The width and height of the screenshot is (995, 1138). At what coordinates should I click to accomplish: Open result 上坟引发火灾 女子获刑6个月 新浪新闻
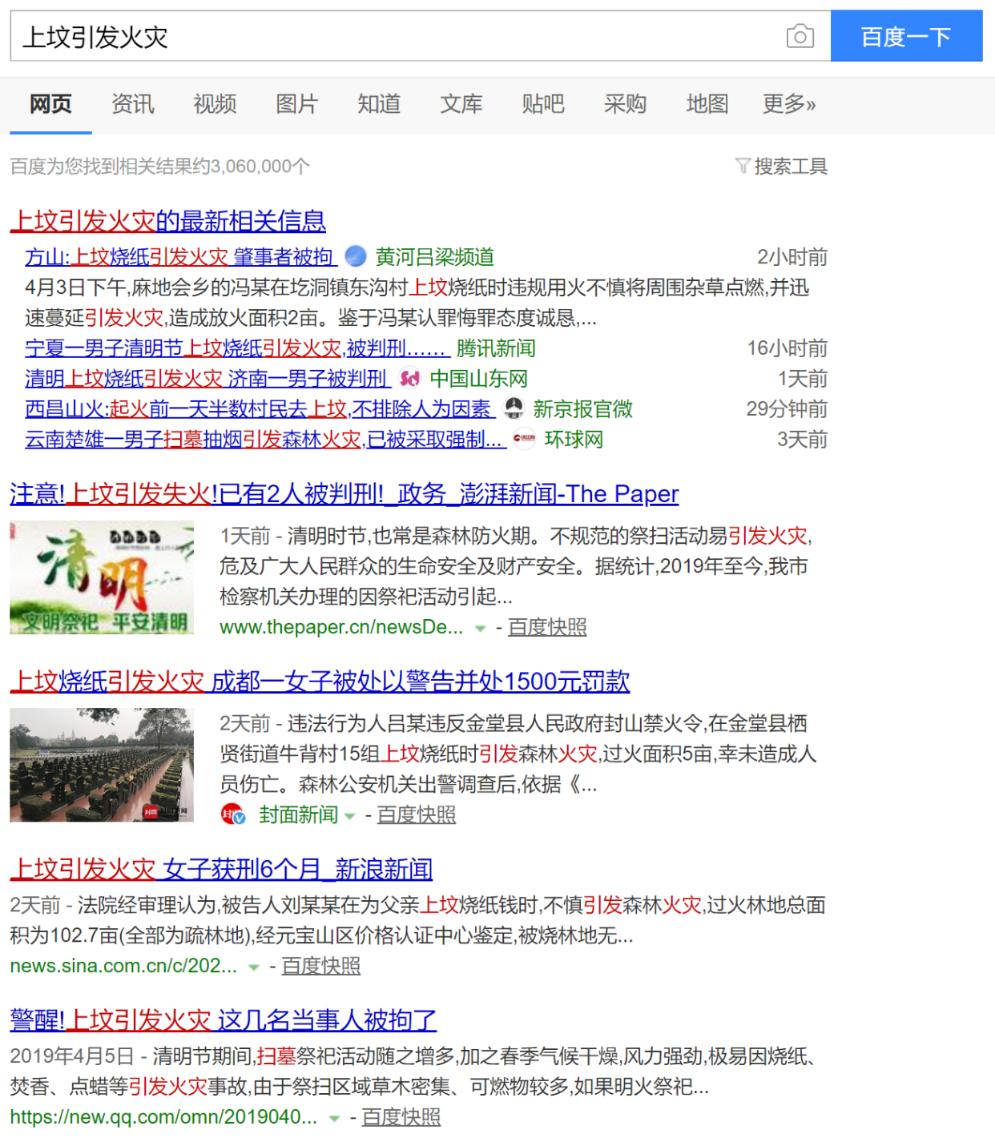221,869
